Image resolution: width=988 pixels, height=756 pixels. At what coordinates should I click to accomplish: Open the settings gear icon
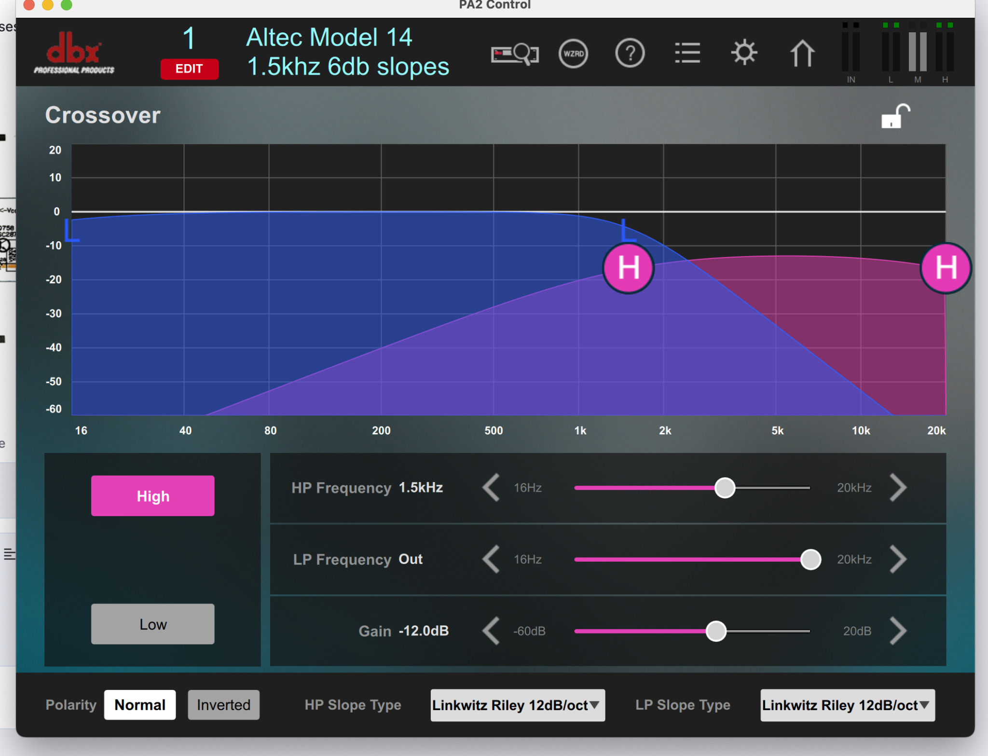pos(744,52)
